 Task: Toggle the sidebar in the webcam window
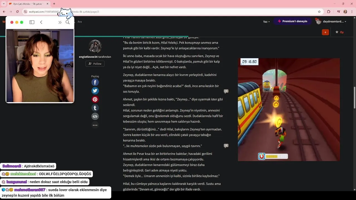pyautogui.click(x=32, y=22)
